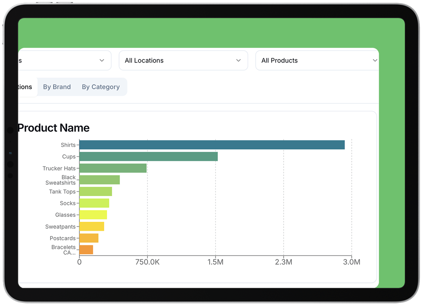Switch to the By Brand tab
423x306 pixels.
[x=57, y=86]
